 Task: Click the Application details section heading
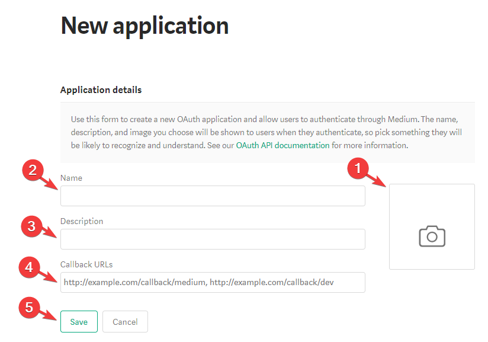(101, 90)
